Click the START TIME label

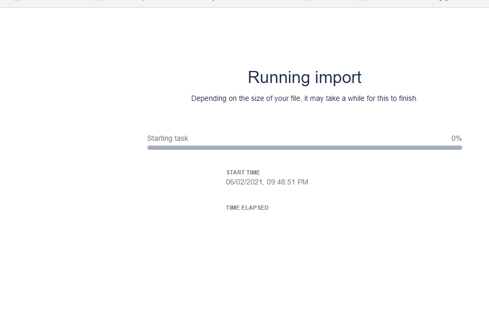(243, 172)
